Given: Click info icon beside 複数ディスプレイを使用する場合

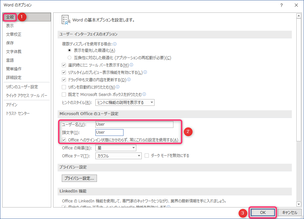Looking at the screenshot, I should [x=115, y=44].
